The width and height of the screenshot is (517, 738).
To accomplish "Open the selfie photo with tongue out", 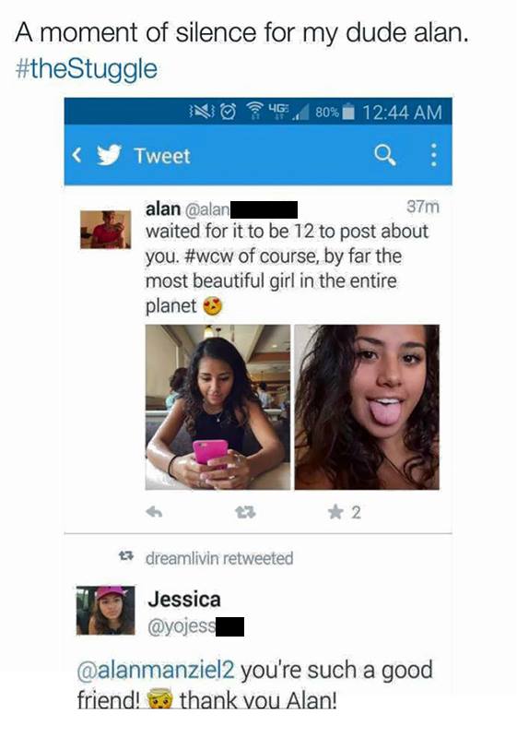I will [x=367, y=407].
